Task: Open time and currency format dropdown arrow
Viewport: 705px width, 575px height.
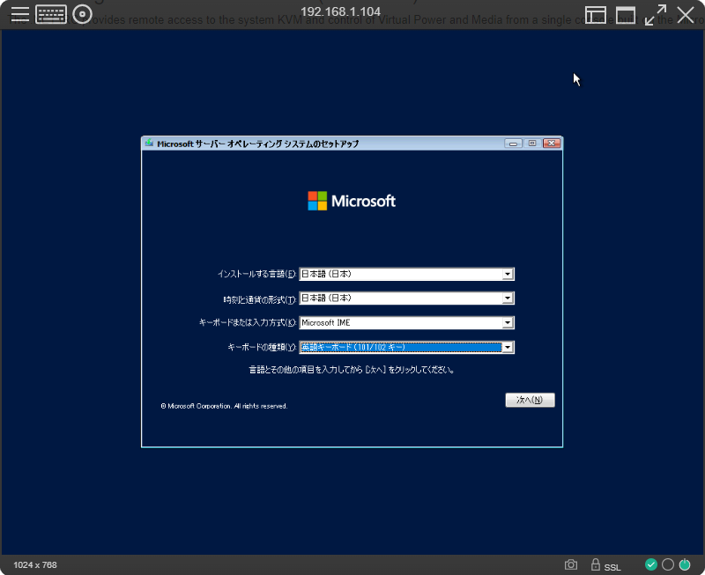Action: tap(508, 298)
